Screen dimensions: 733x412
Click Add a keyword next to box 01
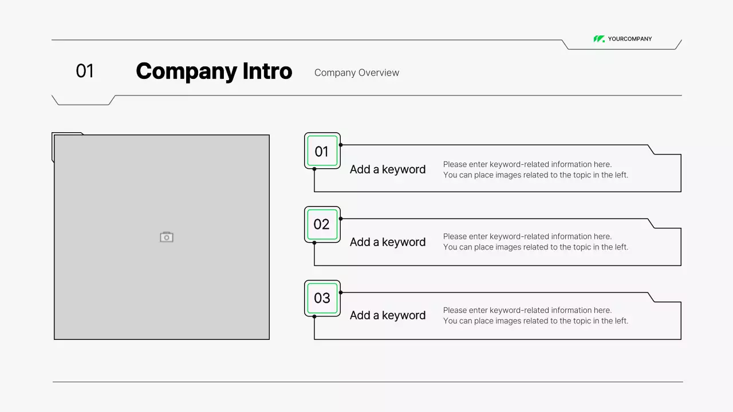[x=388, y=169]
